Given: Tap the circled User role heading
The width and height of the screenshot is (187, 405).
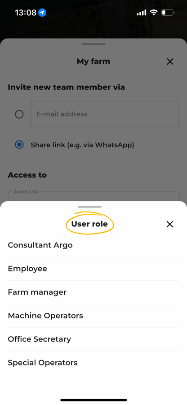Looking at the screenshot, I should [89, 224].
